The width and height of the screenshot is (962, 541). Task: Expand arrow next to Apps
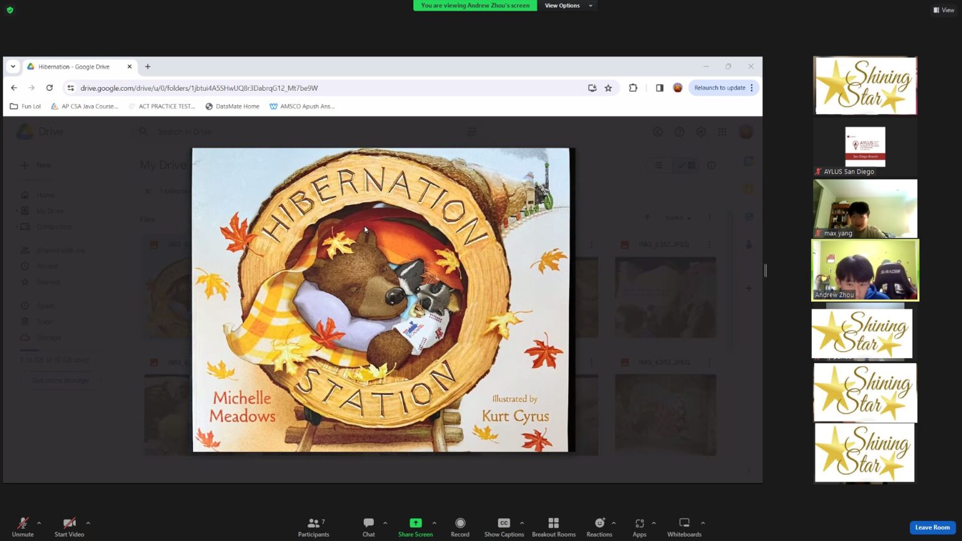tap(654, 523)
